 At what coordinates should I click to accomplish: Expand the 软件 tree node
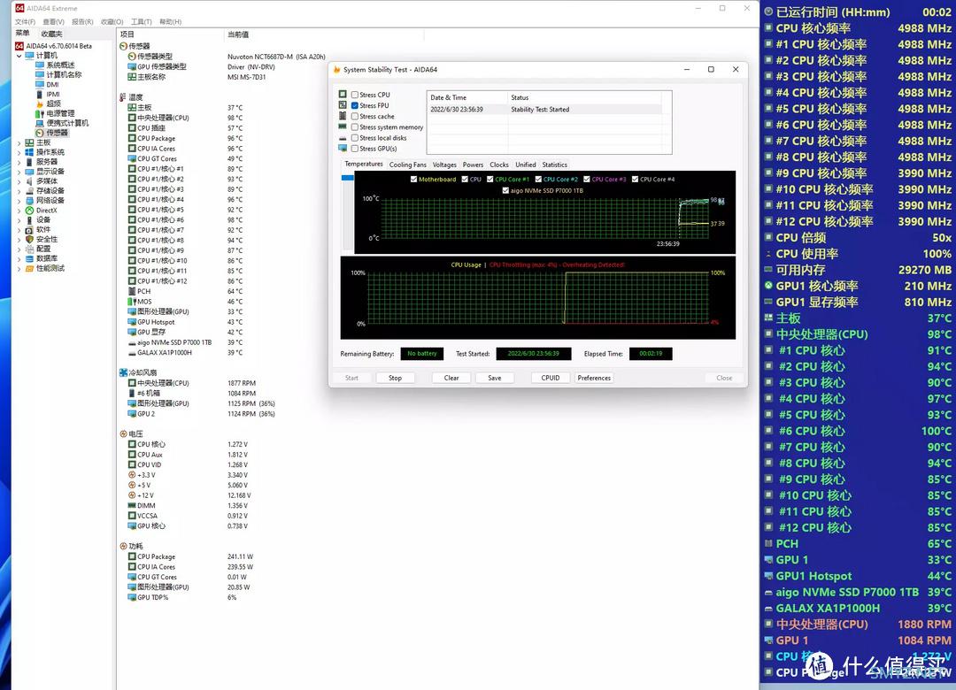click(19, 230)
